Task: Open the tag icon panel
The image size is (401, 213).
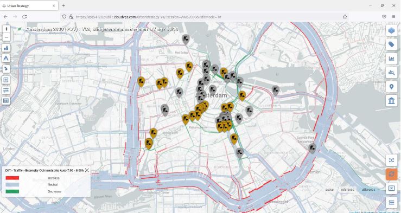Action: point(391,44)
